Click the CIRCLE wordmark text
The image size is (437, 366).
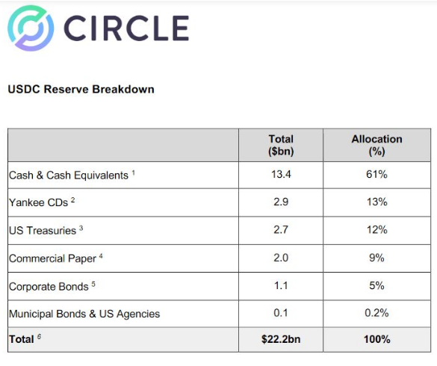[x=126, y=28]
